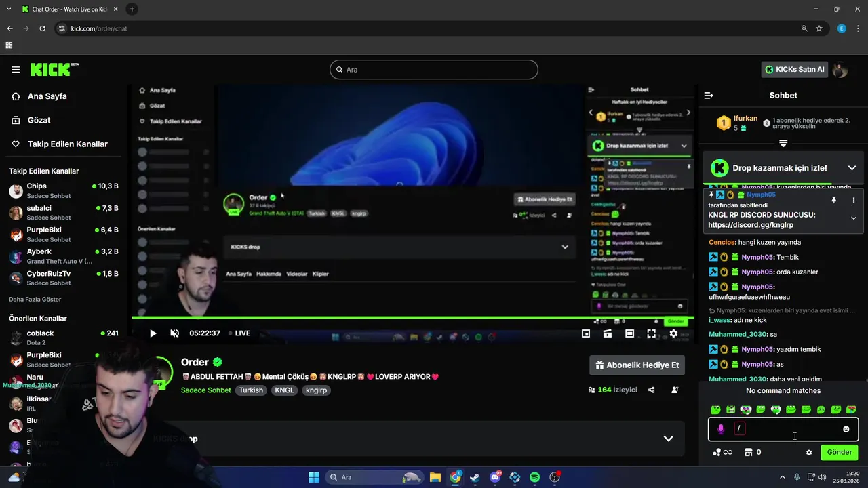Image resolution: width=868 pixels, height=488 pixels.
Task: Open the user profile avatar menu
Action: (840, 69)
